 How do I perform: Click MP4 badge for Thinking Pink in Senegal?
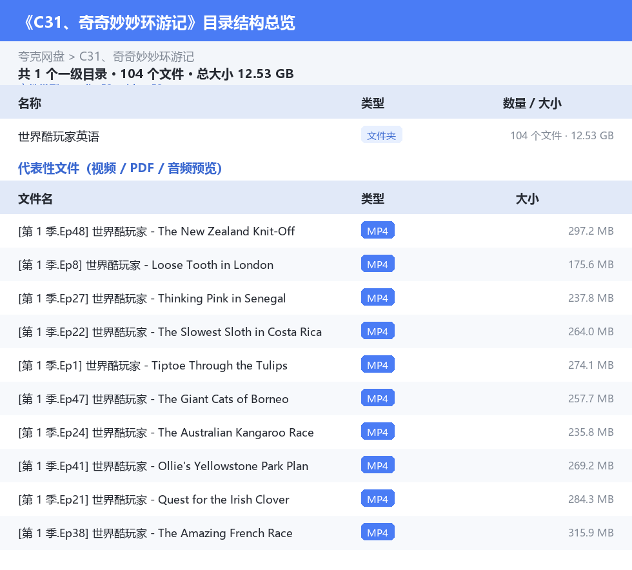pos(378,297)
